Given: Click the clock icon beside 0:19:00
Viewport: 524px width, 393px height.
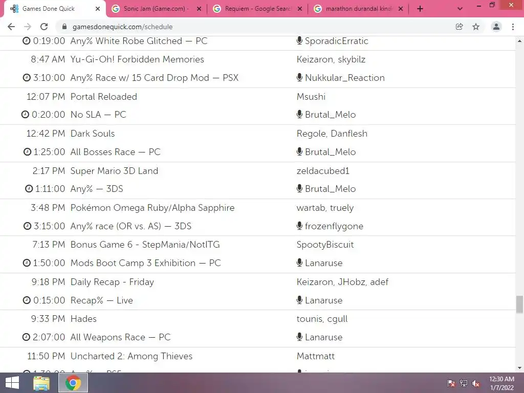Looking at the screenshot, I should (27, 41).
